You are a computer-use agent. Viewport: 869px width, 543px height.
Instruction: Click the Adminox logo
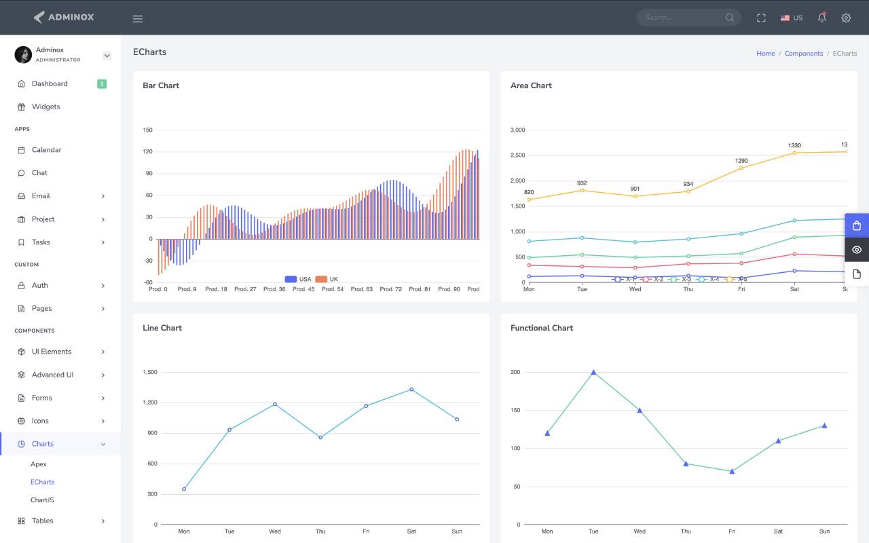pos(64,17)
